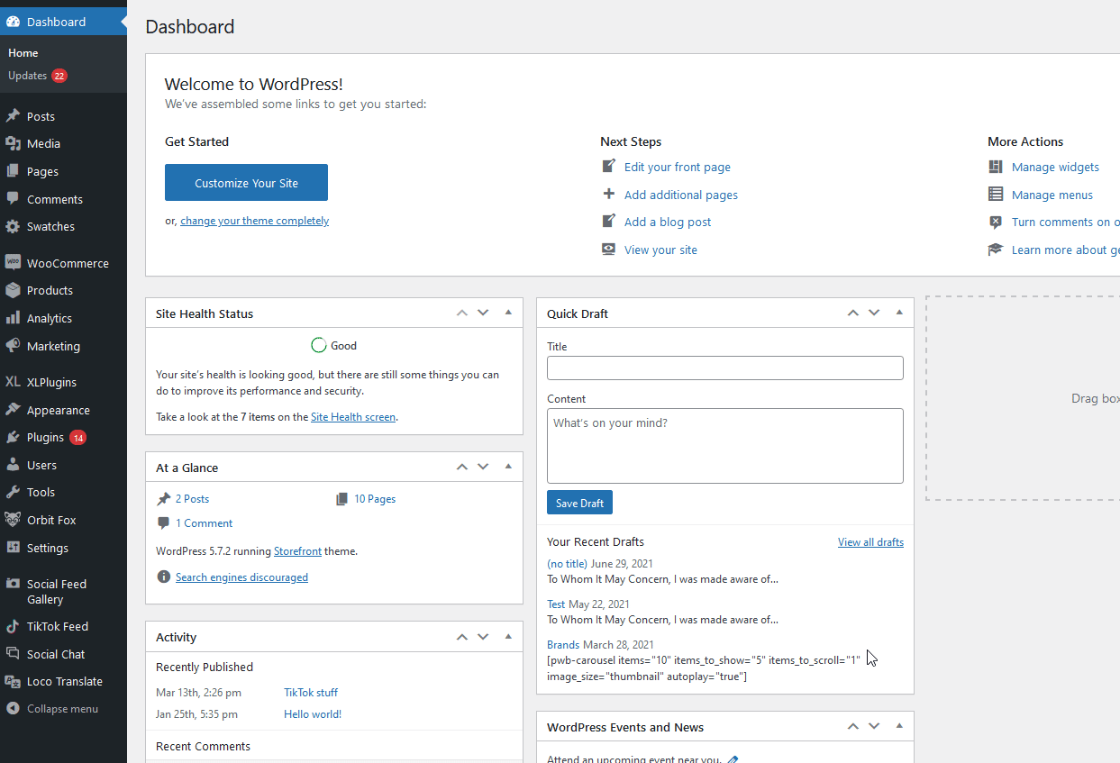Move Site Health Status panel down
This screenshot has width=1120, height=763.
pyautogui.click(x=483, y=313)
